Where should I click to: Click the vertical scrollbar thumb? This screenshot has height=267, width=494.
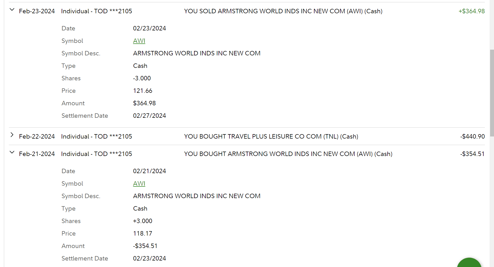pyautogui.click(x=492, y=93)
